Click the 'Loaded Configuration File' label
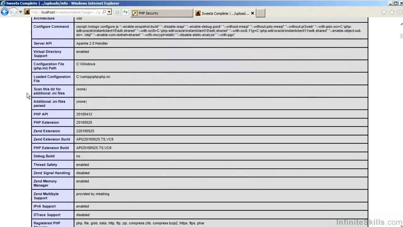Image resolution: width=403 pixels, height=227 pixels. pos(52,79)
